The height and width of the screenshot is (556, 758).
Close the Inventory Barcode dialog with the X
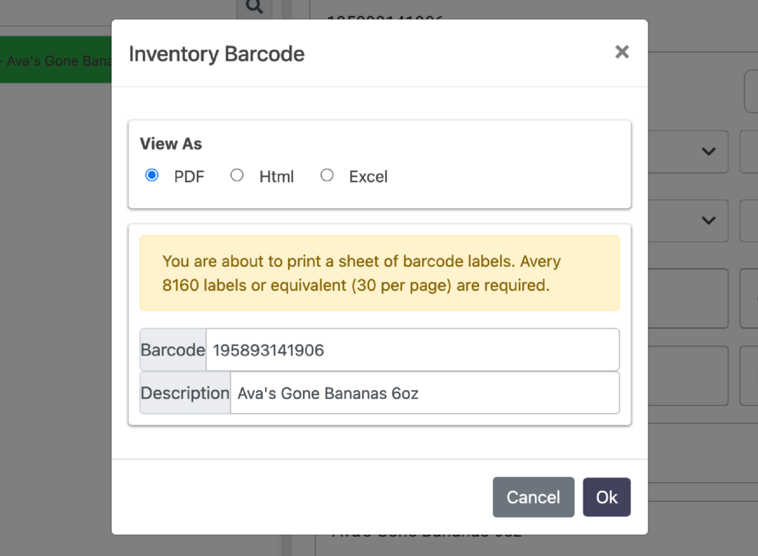click(x=622, y=52)
